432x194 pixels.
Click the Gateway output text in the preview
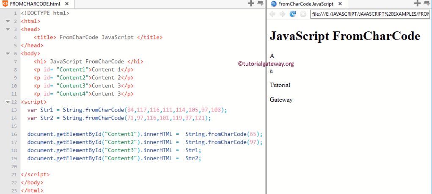pos(281,100)
